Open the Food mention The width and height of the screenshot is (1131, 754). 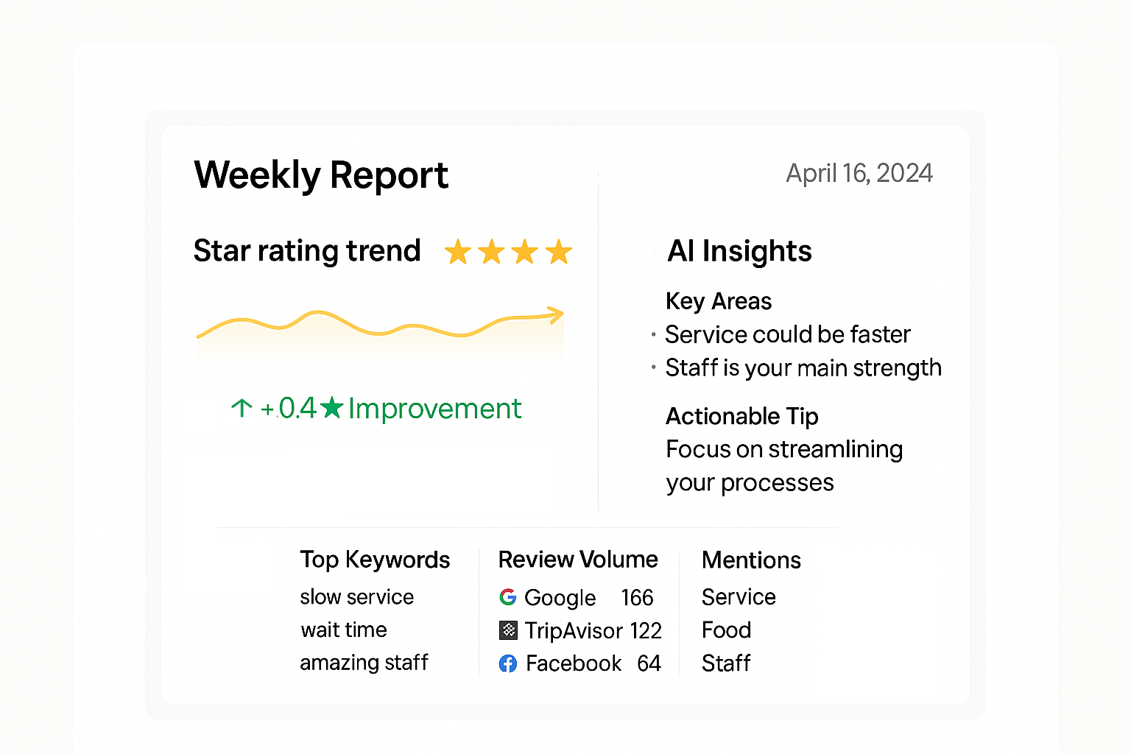coord(726,630)
